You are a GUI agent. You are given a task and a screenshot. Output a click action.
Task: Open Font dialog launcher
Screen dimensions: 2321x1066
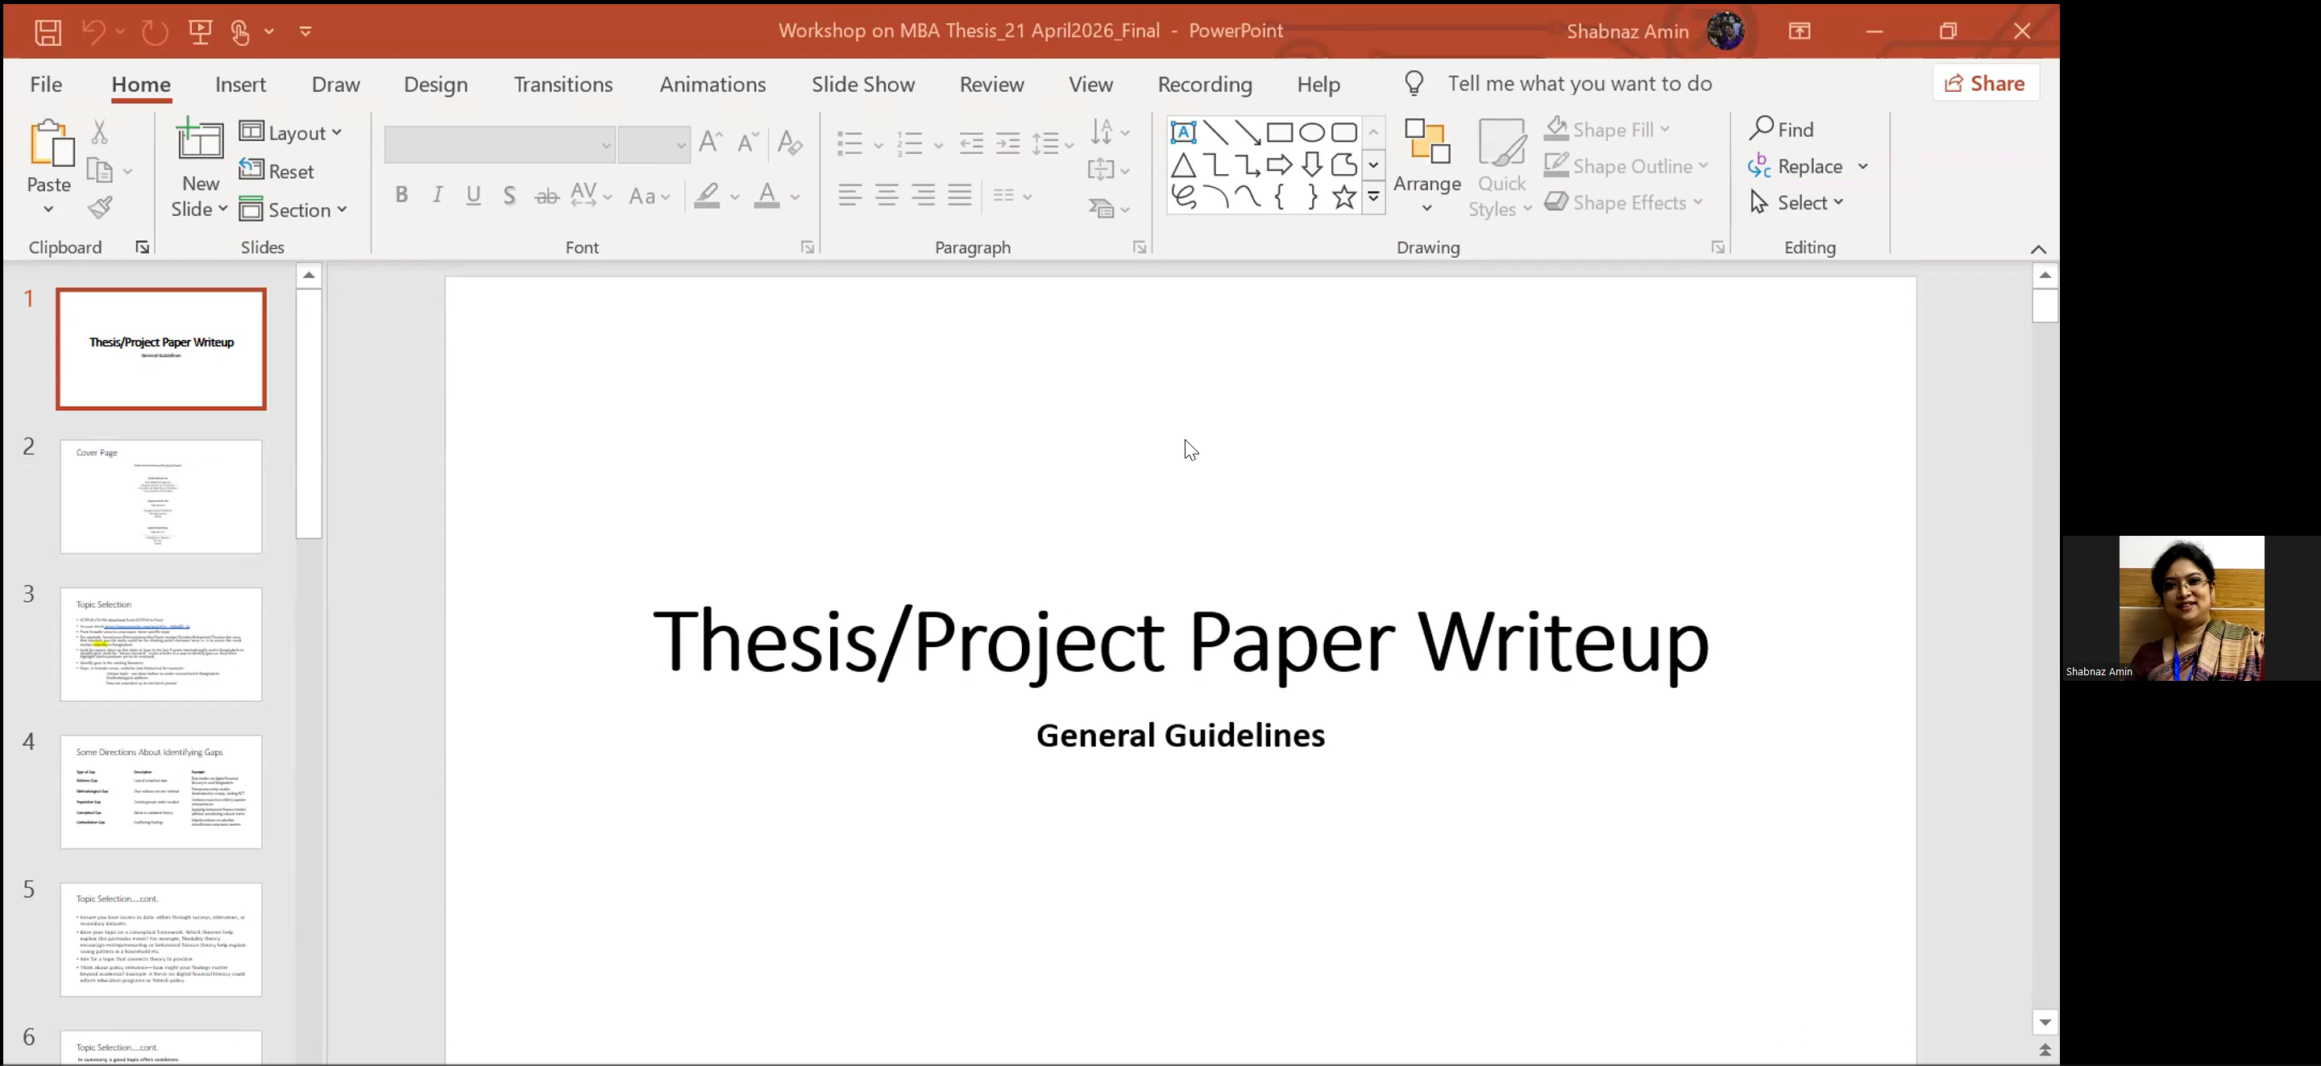(x=808, y=247)
